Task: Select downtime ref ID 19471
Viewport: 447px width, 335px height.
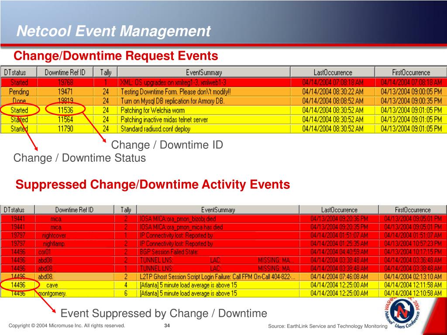Action: tap(65, 92)
